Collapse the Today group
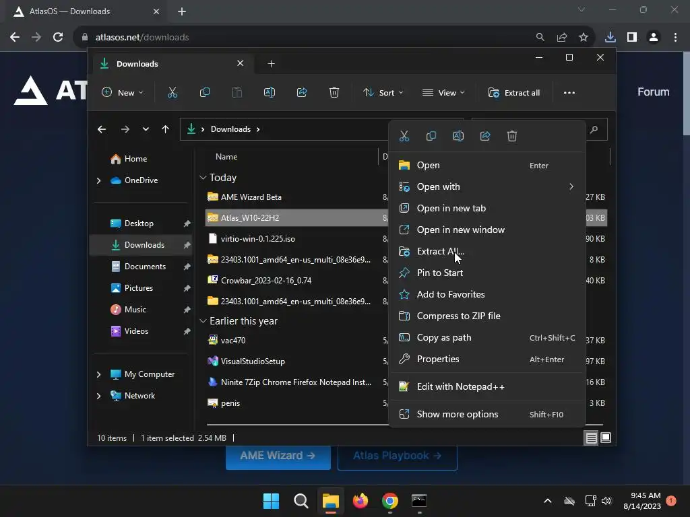The height and width of the screenshot is (517, 690). pyautogui.click(x=203, y=178)
